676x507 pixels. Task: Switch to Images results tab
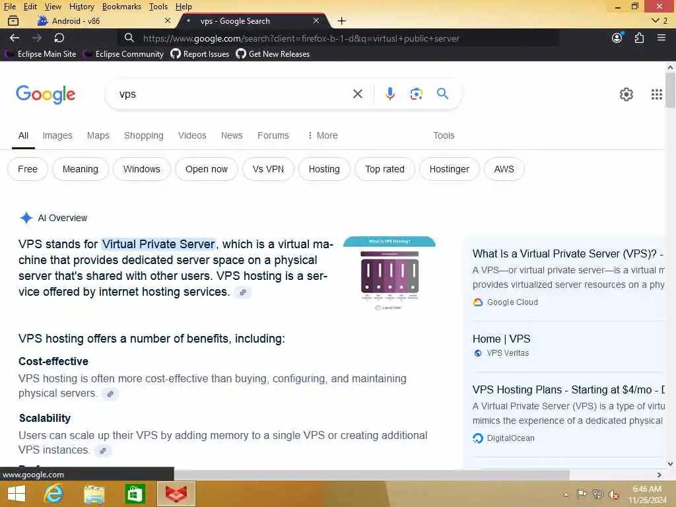pyautogui.click(x=57, y=135)
